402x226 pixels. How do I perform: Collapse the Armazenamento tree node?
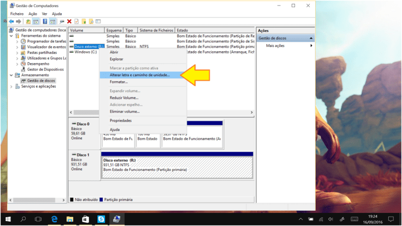11,75
